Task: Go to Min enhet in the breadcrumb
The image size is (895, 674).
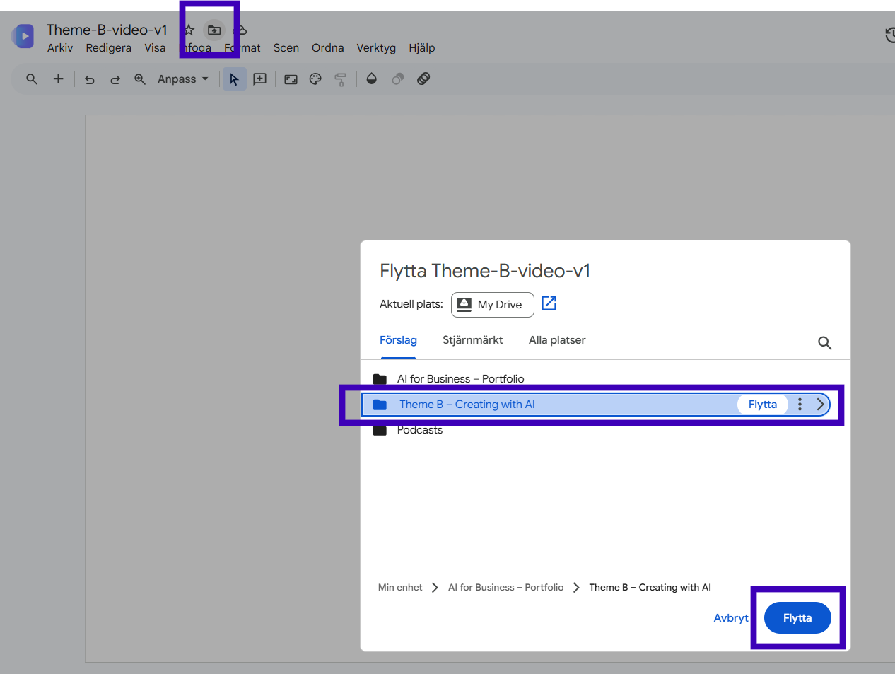Action: click(400, 588)
